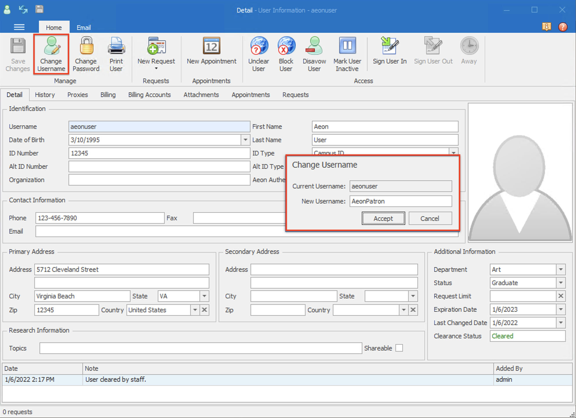Click the Block User globe icon

click(286, 46)
